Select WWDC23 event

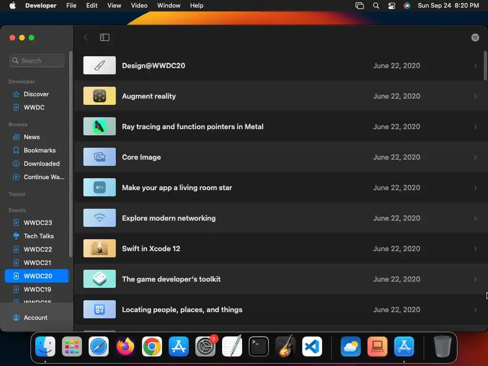[37, 223]
